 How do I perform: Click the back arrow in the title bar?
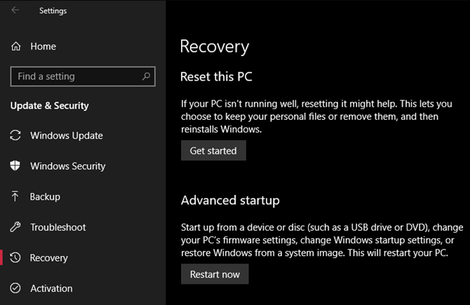click(15, 11)
